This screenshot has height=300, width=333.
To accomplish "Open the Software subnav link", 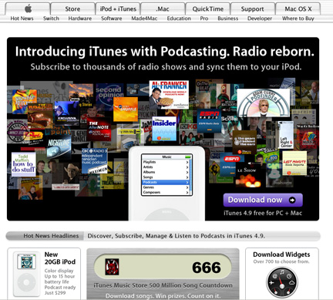I will point(112,19).
